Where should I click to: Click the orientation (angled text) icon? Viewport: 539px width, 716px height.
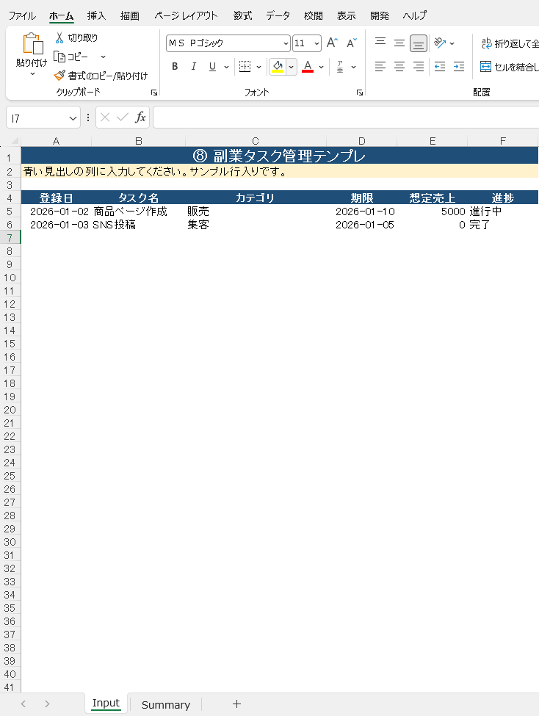pyautogui.click(x=440, y=43)
